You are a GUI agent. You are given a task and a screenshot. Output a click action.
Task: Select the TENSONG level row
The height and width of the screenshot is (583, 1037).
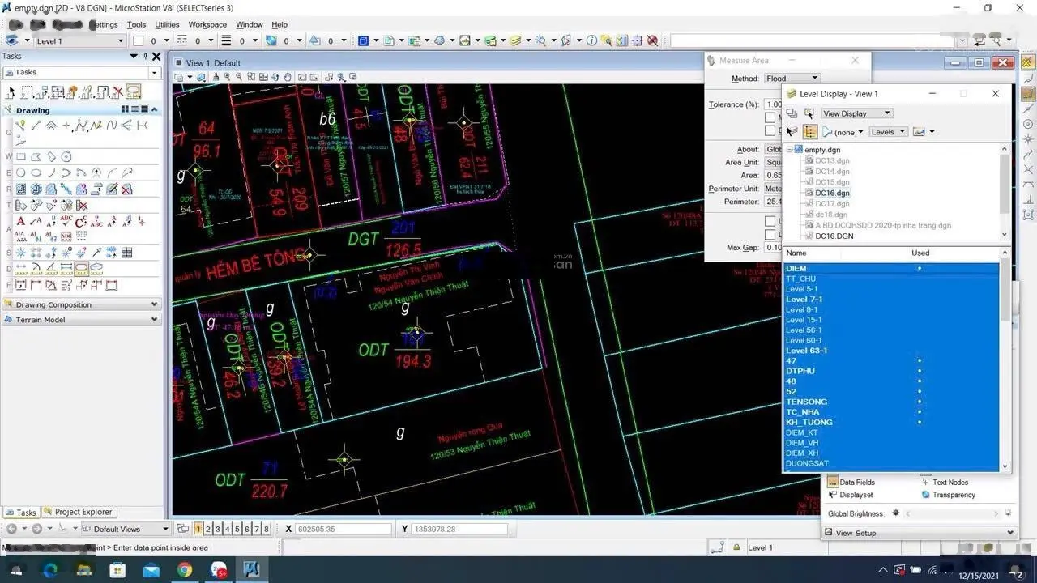point(891,402)
